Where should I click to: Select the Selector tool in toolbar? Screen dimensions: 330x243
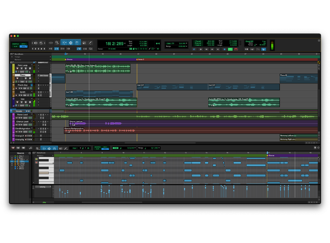71,43
